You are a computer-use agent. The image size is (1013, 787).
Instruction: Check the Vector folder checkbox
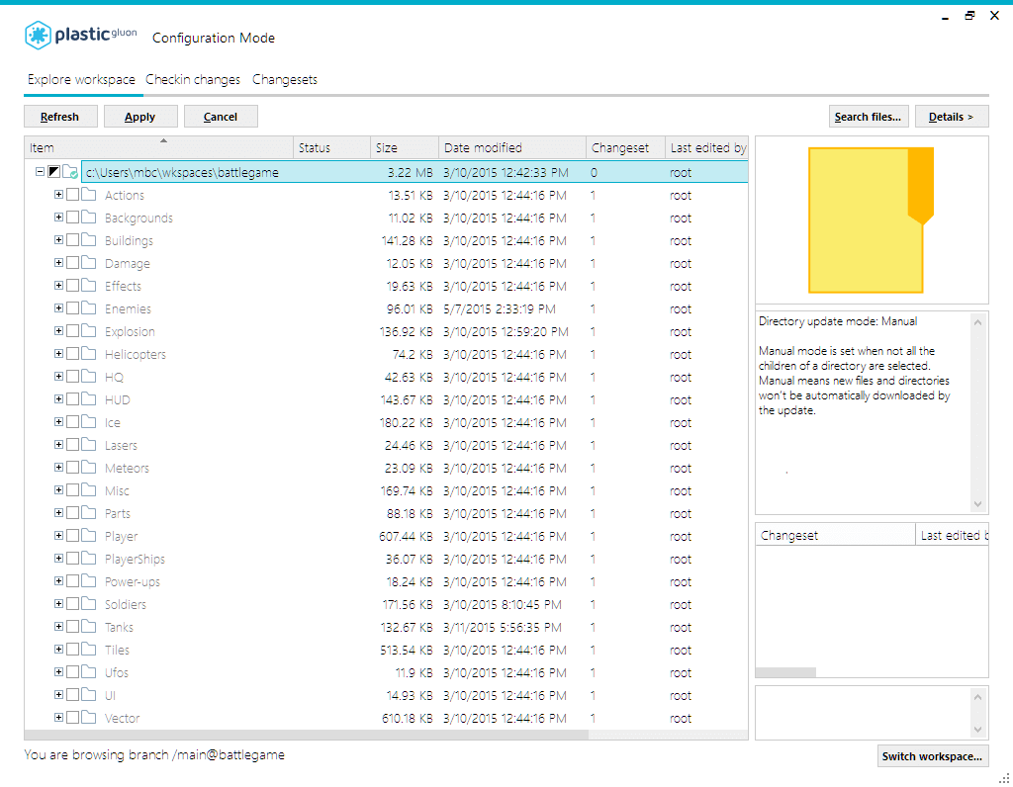[x=72, y=717]
